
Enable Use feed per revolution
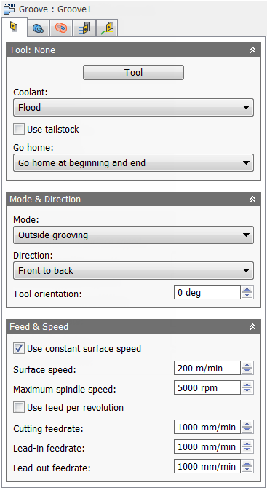(x=19, y=407)
